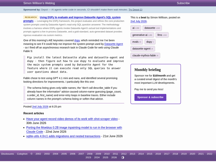Open the Try Depot CI sponsor link
The height and width of the screenshot is (162, 216).
coord(135,10)
